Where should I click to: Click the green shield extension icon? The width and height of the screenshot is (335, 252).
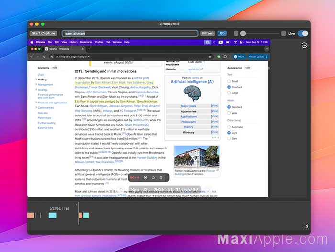click(219, 57)
